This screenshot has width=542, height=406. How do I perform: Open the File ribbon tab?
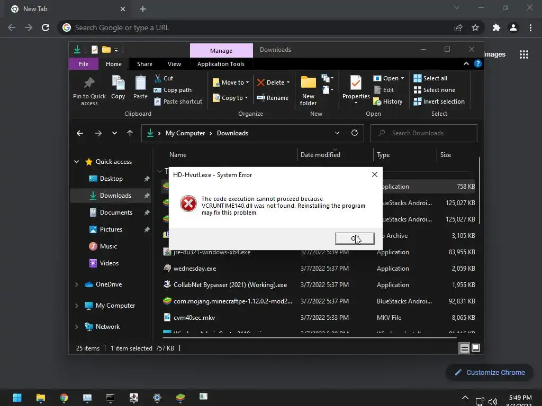coord(83,64)
